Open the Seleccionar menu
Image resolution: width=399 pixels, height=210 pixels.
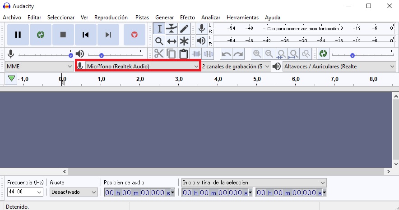(61, 18)
